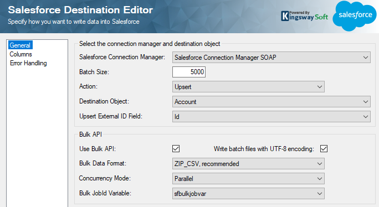This screenshot has height=207, width=379.
Task: Click the KingswaySoft logo
Action: [x=305, y=16]
